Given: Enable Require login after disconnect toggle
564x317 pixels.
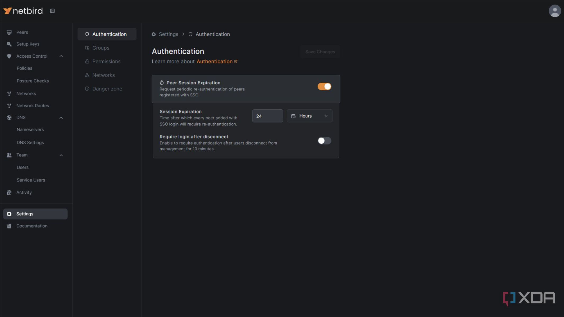Looking at the screenshot, I should tap(324, 141).
